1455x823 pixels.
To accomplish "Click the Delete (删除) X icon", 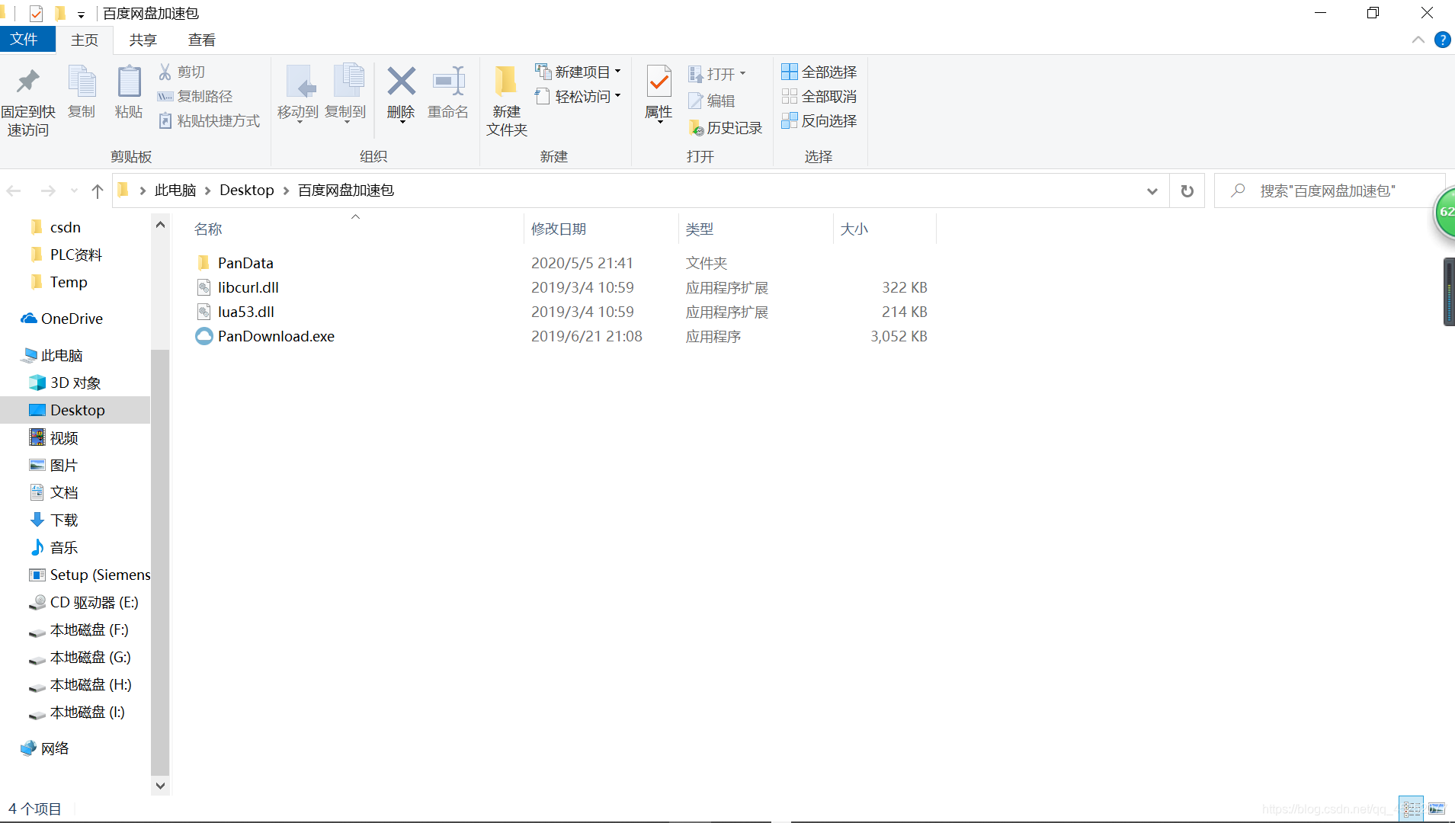I will 401,82.
